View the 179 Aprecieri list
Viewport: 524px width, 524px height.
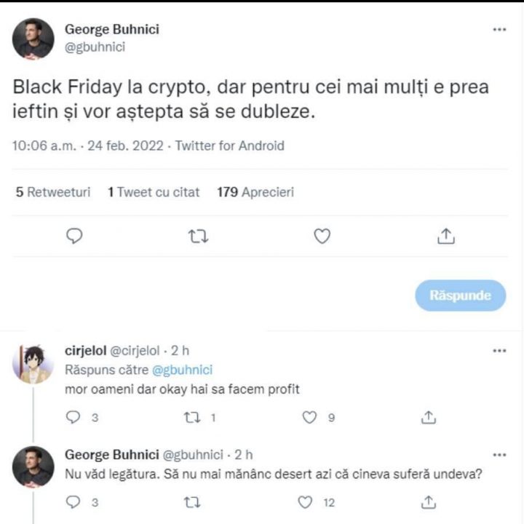click(x=255, y=192)
